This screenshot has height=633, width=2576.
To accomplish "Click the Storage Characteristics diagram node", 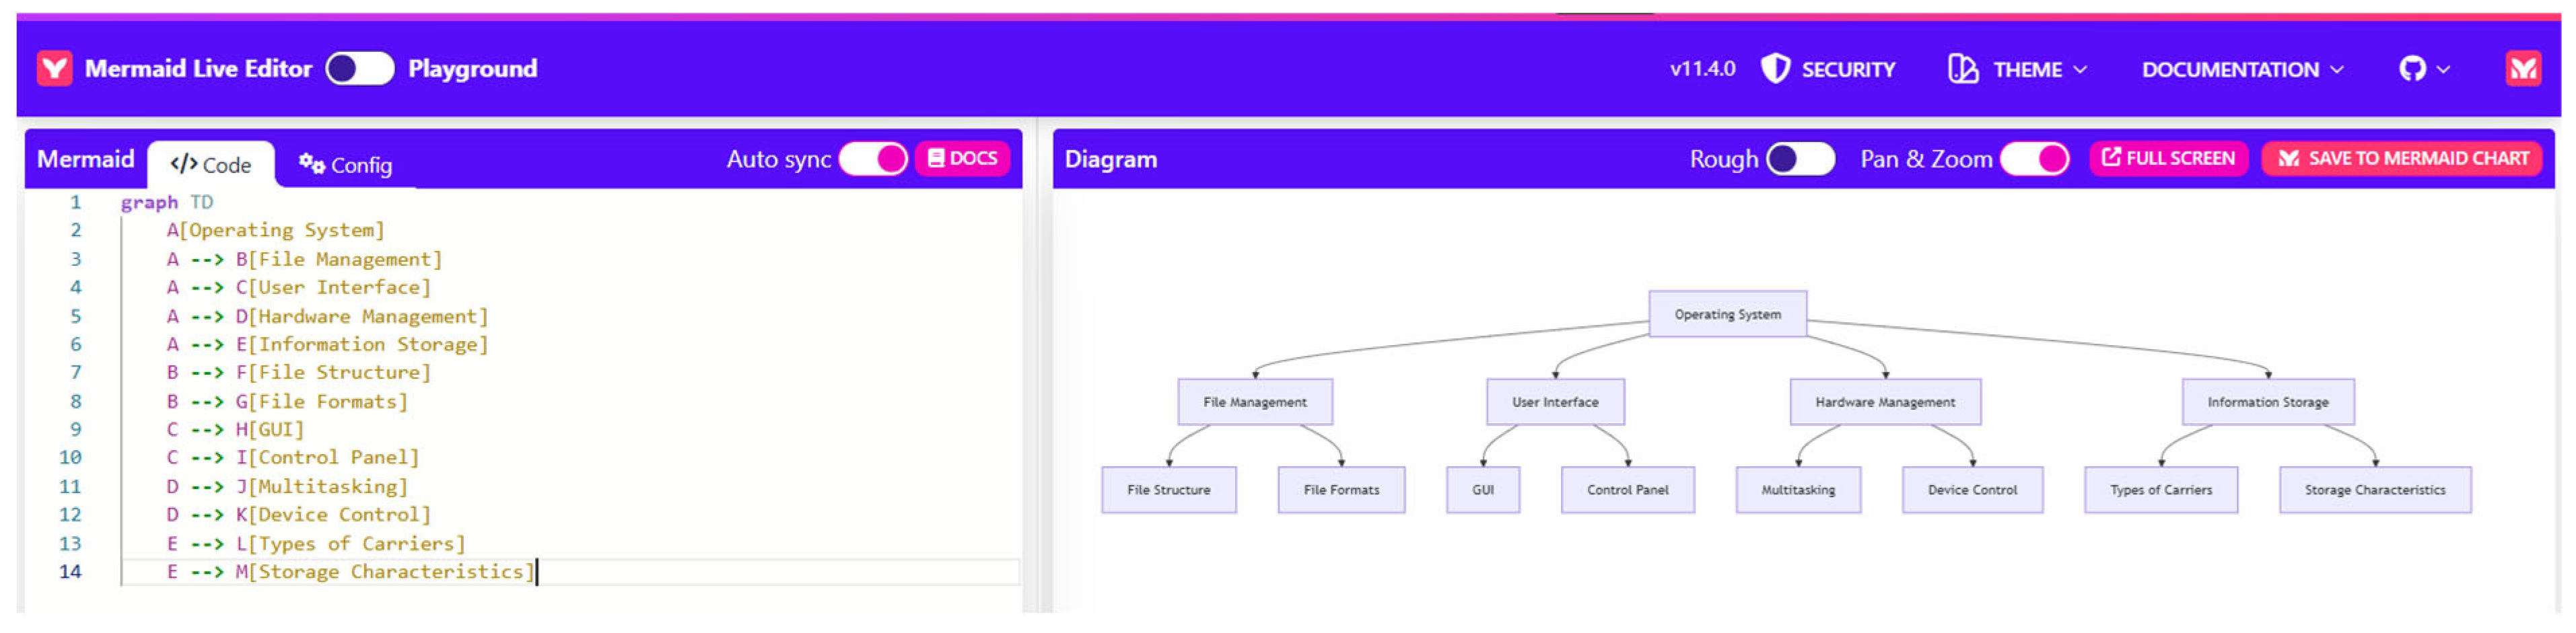I will pyautogui.click(x=2375, y=490).
